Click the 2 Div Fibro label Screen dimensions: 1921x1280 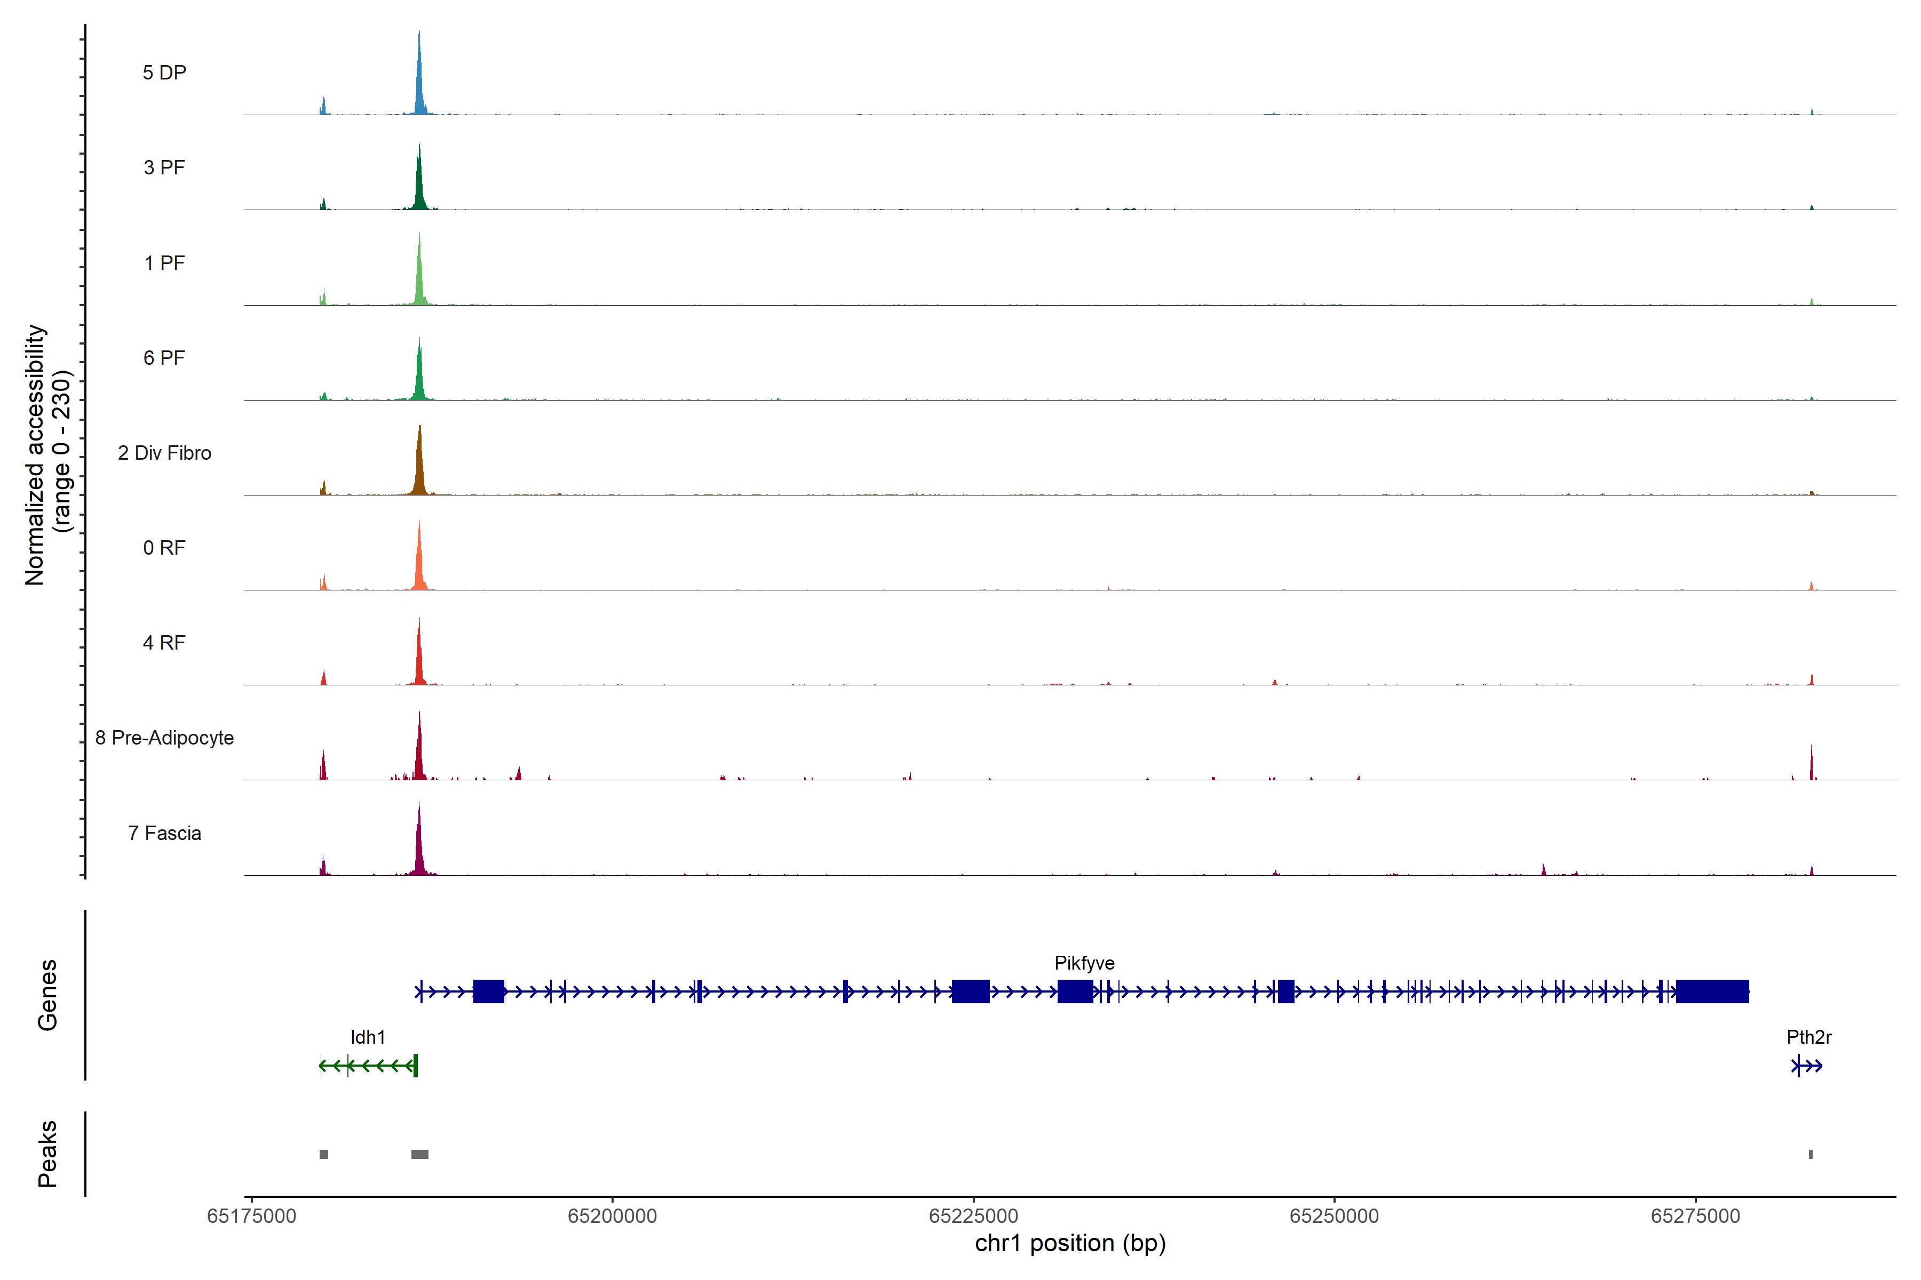point(164,453)
